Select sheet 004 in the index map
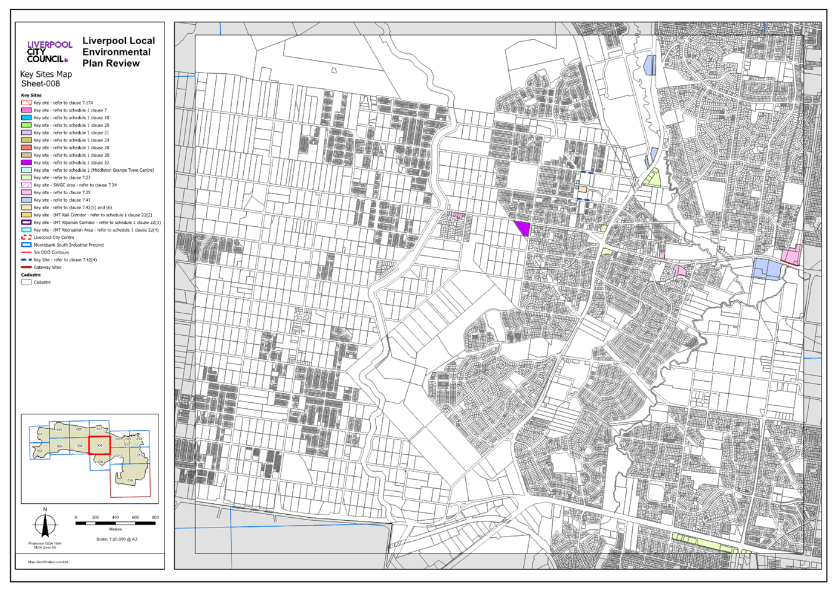 click(x=60, y=446)
